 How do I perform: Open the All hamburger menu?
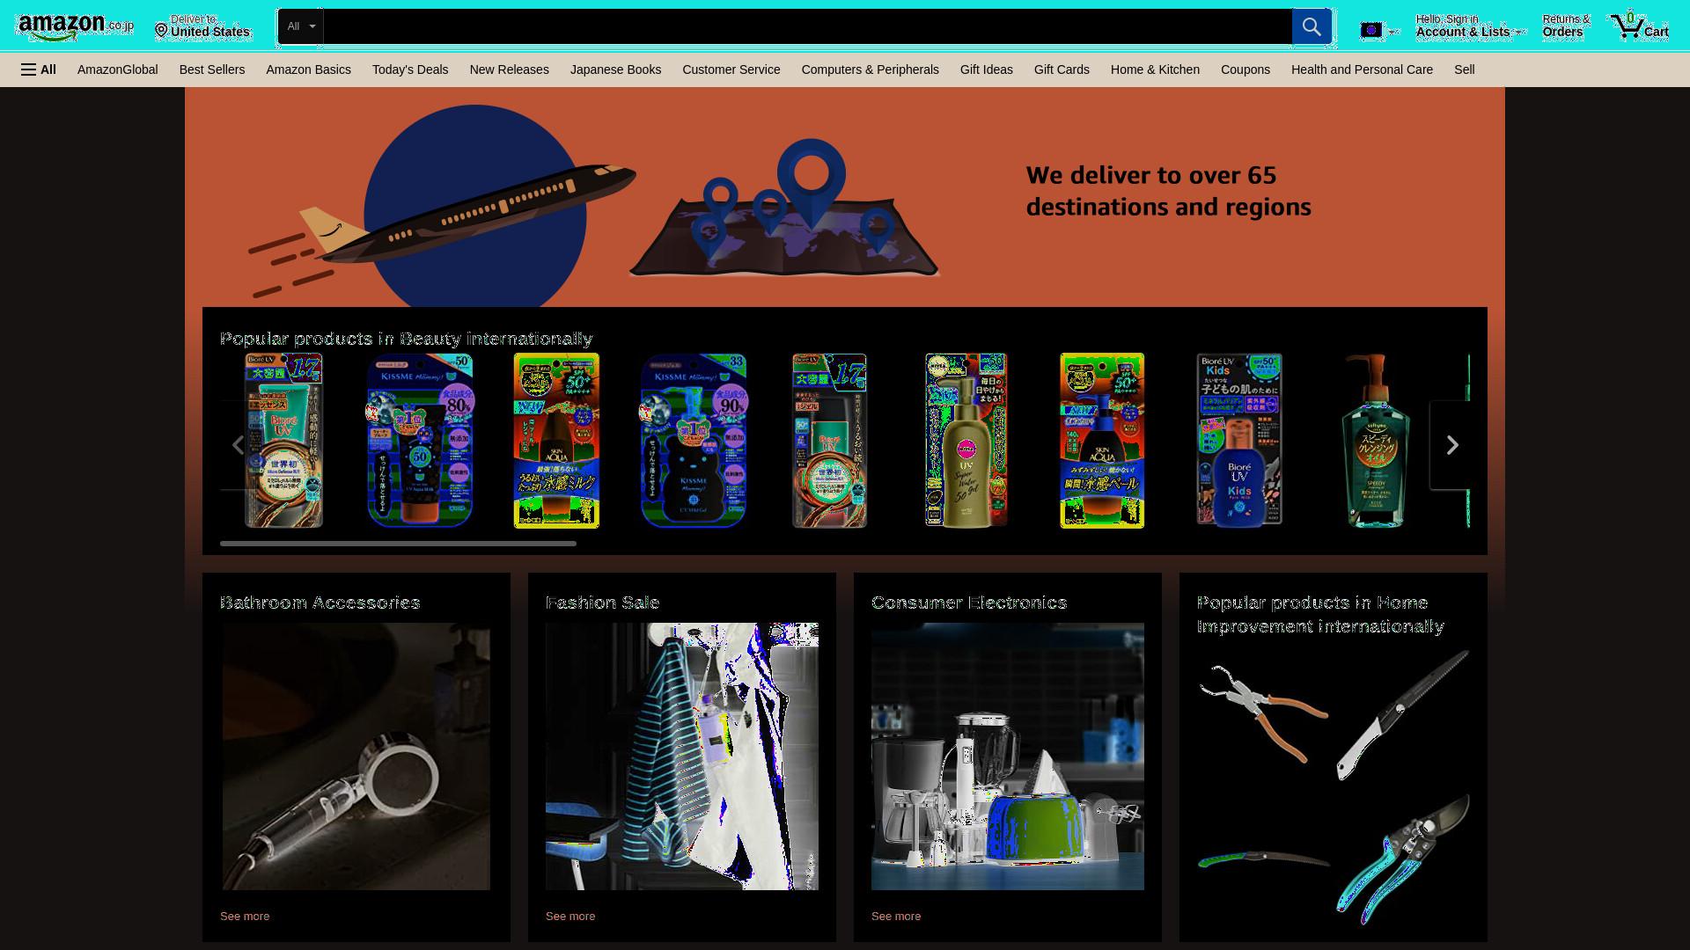[39, 69]
